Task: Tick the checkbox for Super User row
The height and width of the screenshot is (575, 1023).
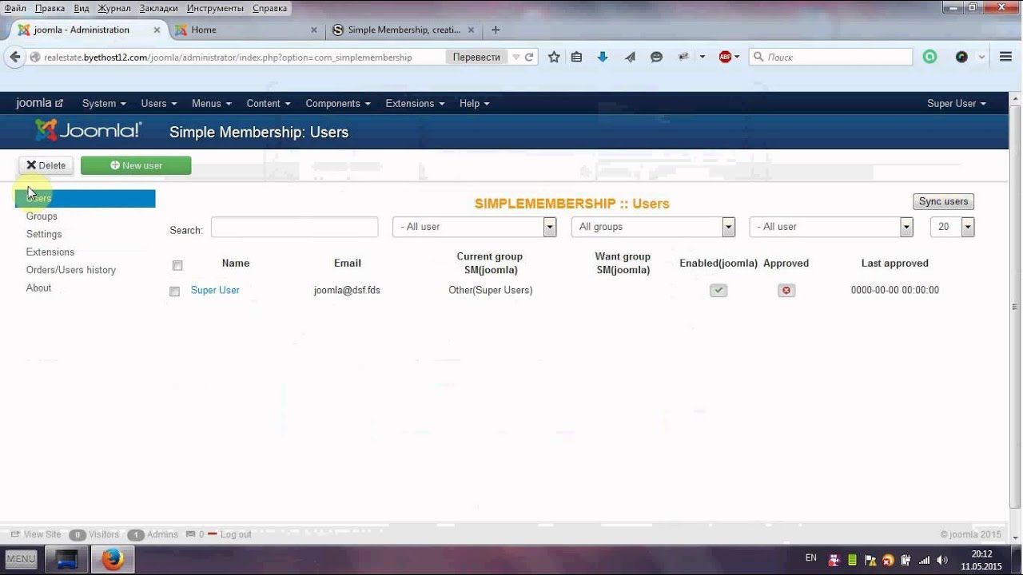Action: tap(174, 291)
